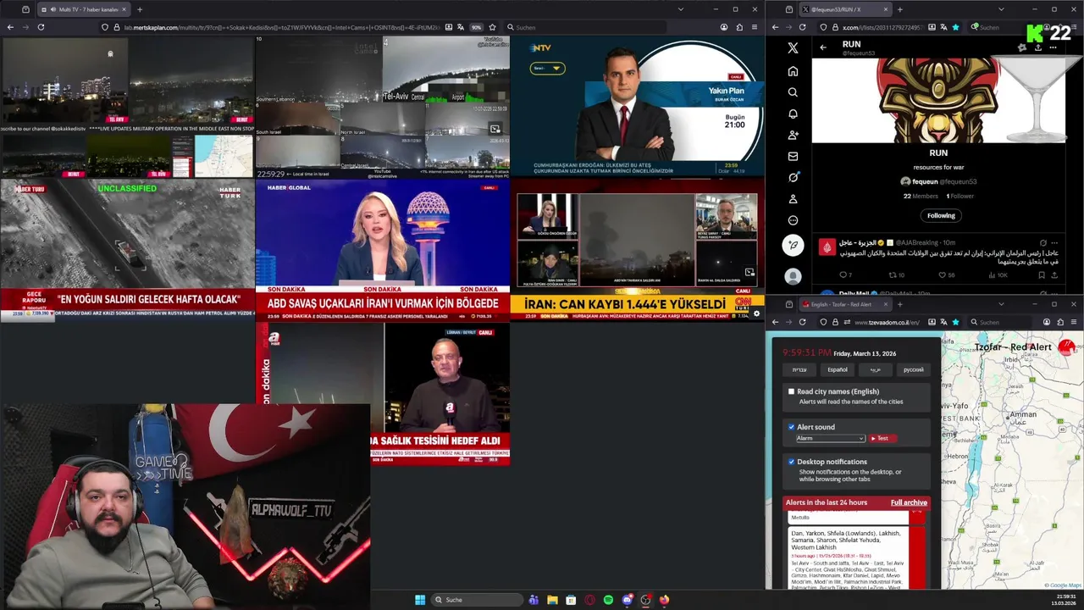Open File Explorer from the taskbar
Viewport: 1084px width, 610px height.
pos(552,600)
